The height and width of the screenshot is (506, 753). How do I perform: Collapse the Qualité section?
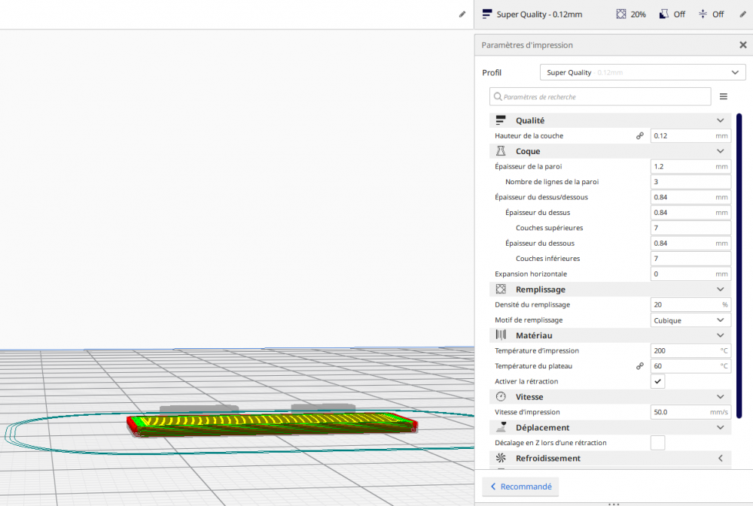[721, 120]
